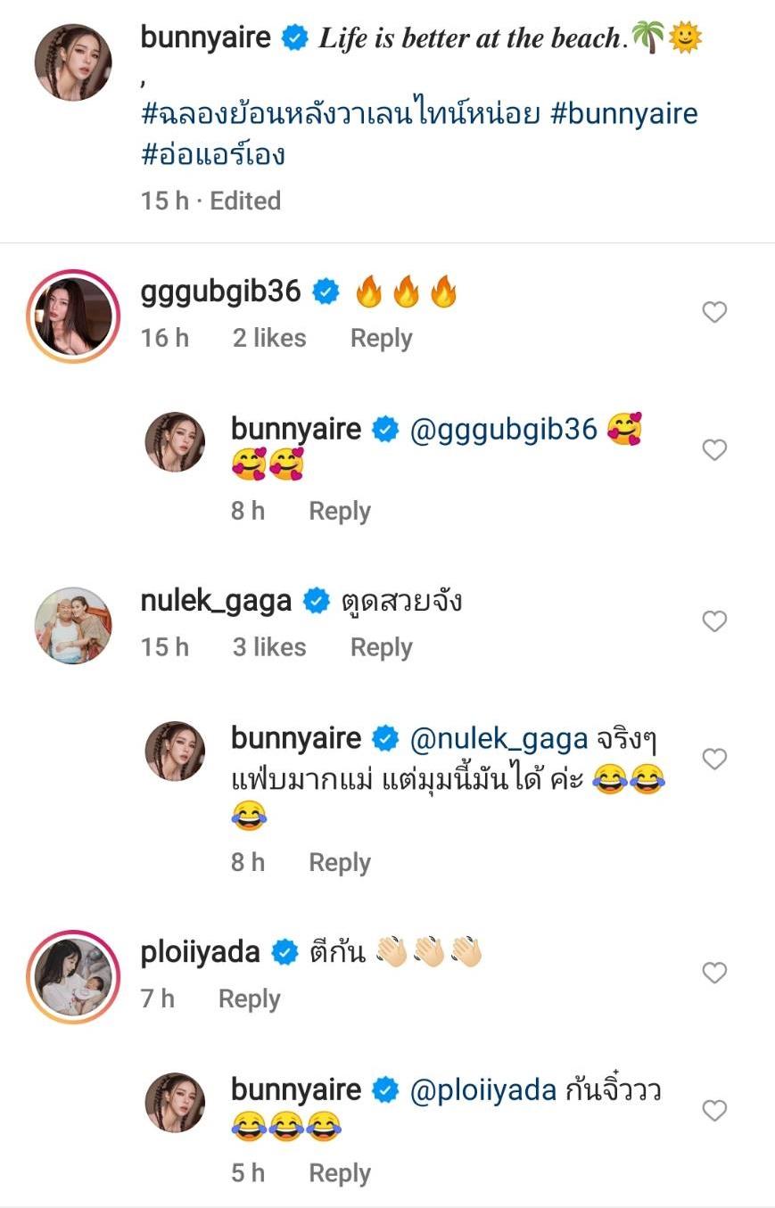Tap heart on bunnyaire's reply to ploiiyada

[714, 1110]
